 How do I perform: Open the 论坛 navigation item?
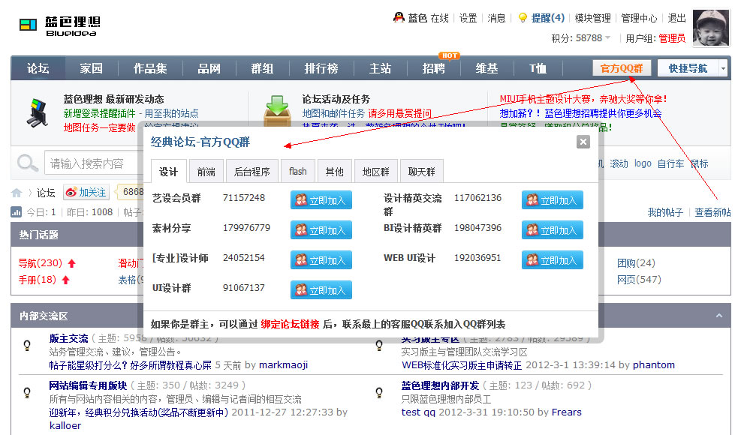(38, 69)
